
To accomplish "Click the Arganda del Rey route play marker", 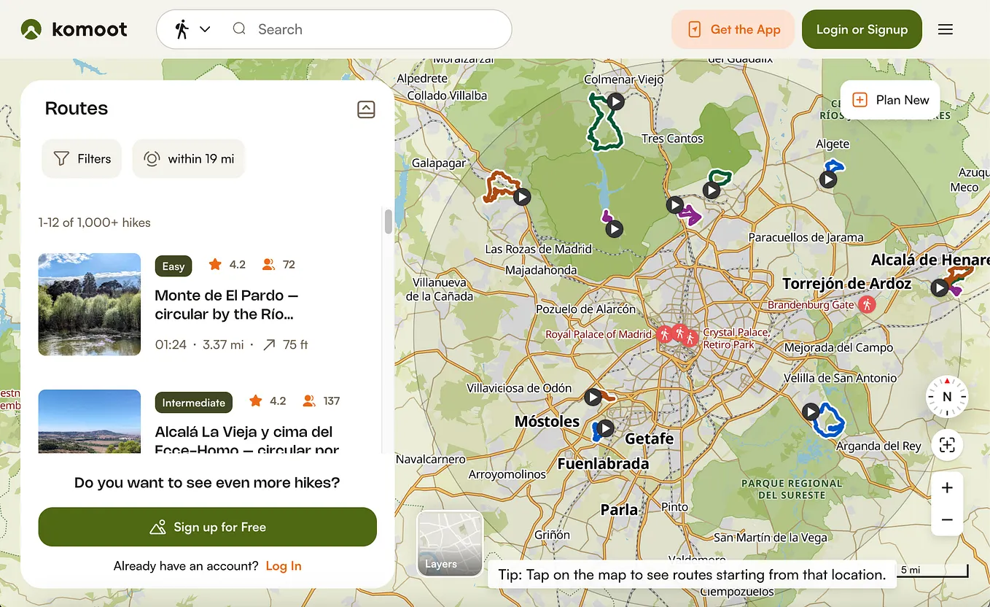I will 811,411.
